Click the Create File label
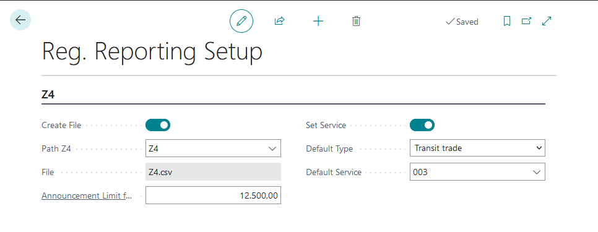 tap(61, 125)
